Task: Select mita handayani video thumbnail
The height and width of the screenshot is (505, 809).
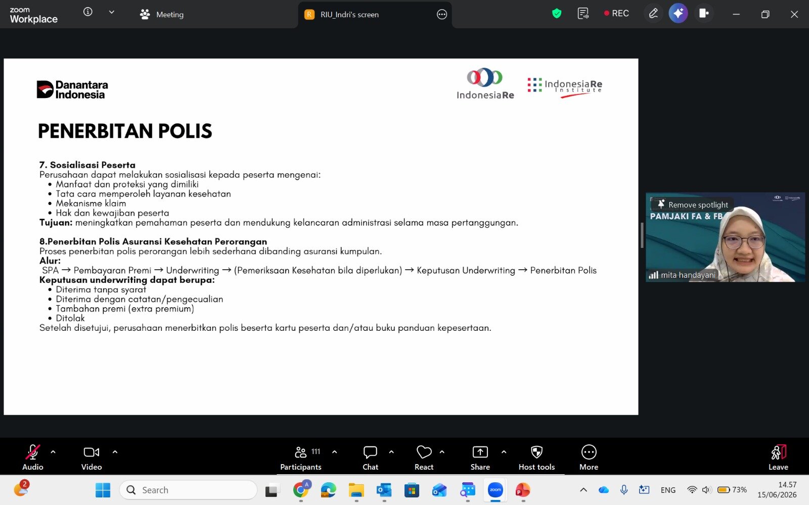Action: pos(726,237)
